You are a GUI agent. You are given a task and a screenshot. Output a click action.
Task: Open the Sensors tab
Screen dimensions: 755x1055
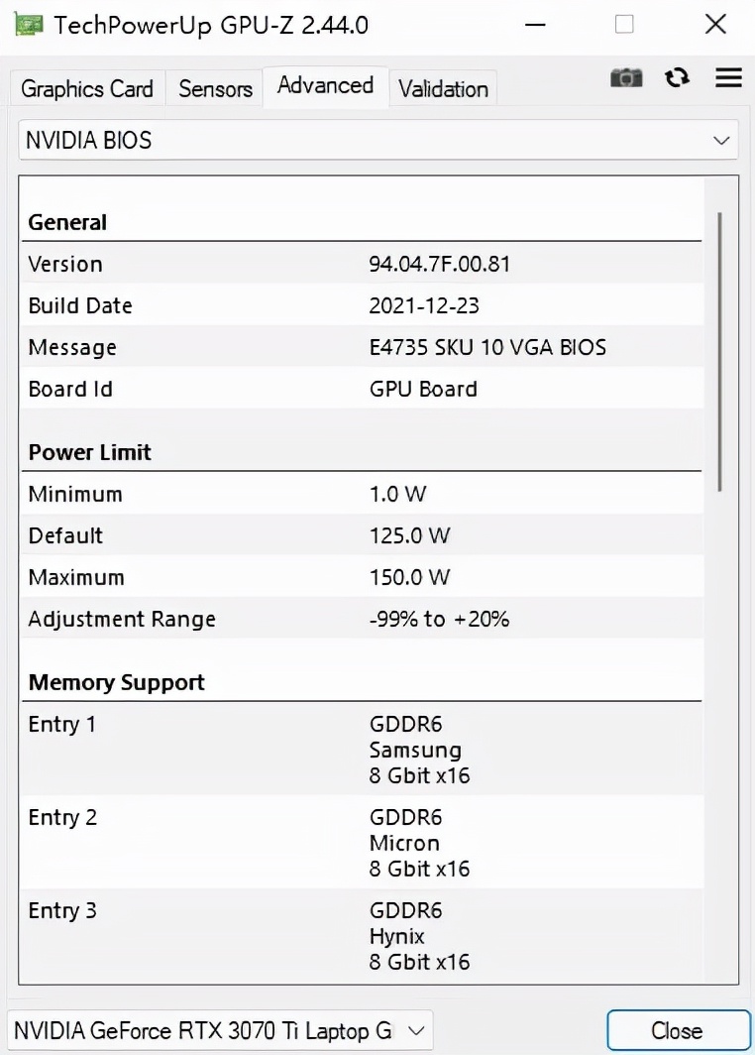point(215,89)
